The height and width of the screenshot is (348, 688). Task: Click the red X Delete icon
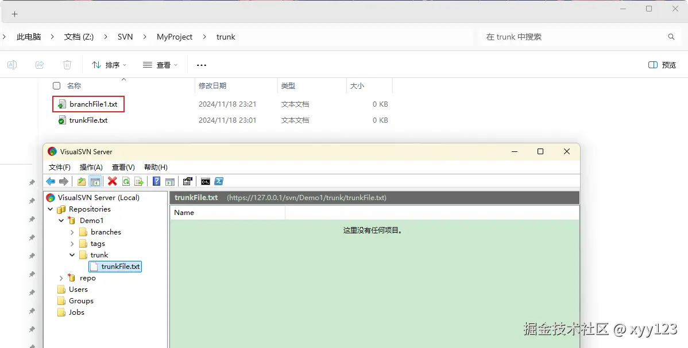pyautogui.click(x=113, y=181)
